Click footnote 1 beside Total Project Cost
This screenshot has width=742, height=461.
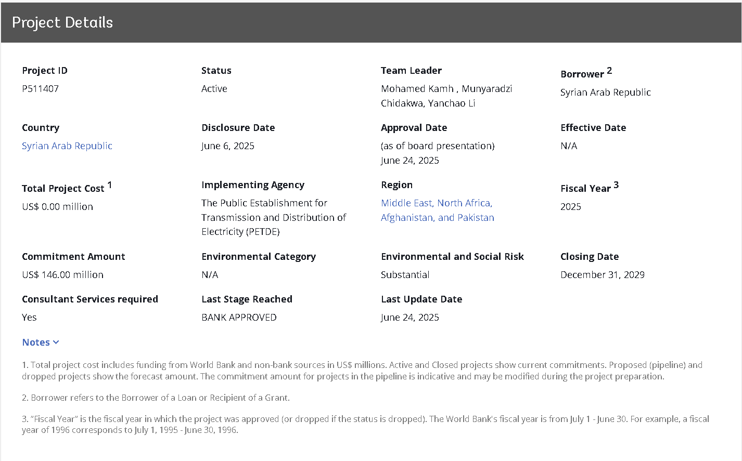110,185
